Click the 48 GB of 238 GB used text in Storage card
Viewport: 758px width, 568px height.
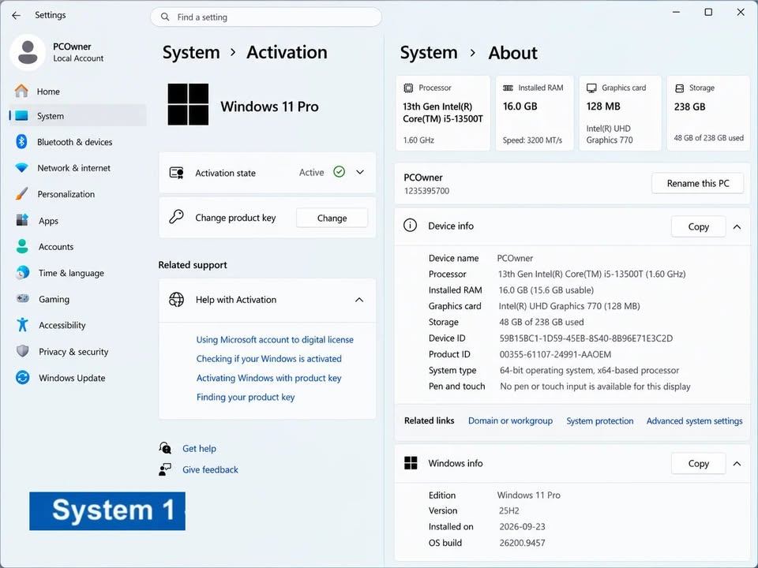pyautogui.click(x=709, y=137)
